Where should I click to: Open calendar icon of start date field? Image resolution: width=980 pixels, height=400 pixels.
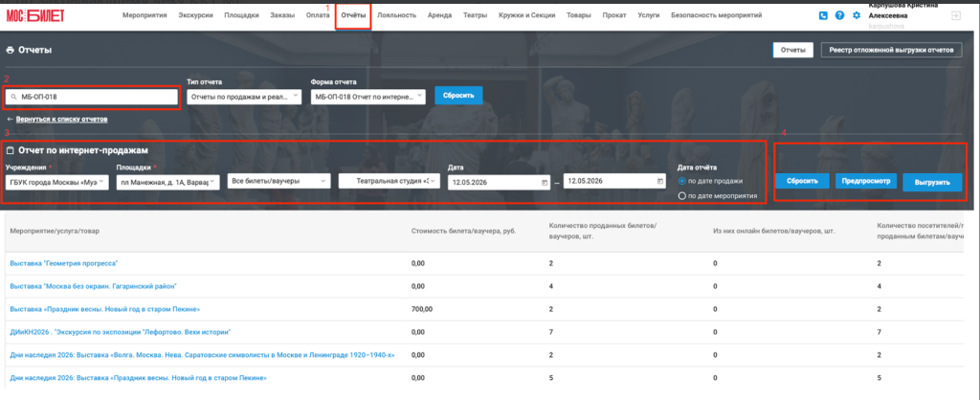click(544, 183)
